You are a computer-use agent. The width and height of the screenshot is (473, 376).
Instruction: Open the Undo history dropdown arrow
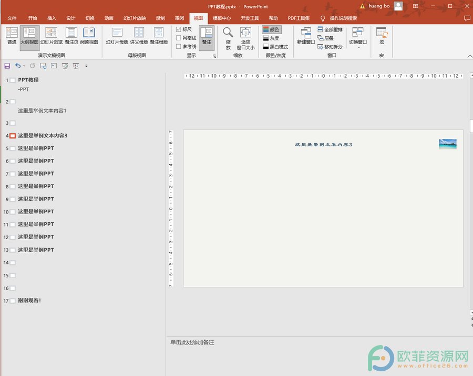pyautogui.click(x=24, y=66)
